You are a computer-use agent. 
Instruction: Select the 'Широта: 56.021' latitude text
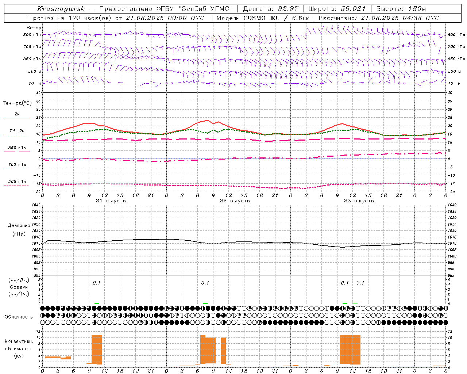pyautogui.click(x=337, y=9)
